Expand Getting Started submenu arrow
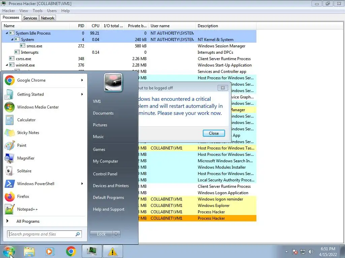345x258 pixels. [x=82, y=94]
